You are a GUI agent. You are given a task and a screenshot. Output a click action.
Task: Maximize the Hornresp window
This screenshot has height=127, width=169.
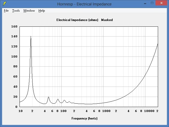[x=152, y=3]
